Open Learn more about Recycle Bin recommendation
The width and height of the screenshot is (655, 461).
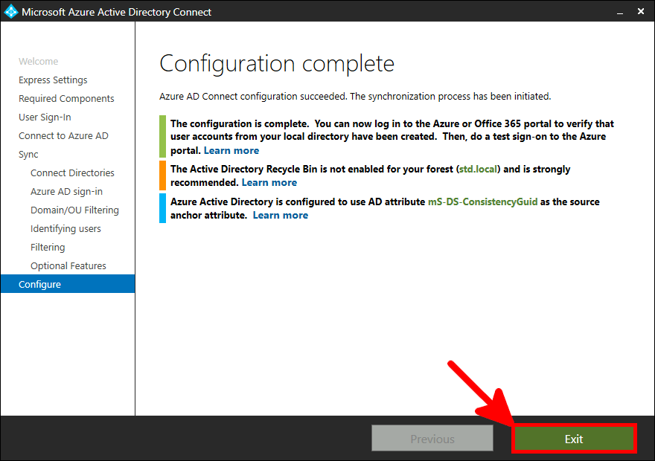click(269, 182)
